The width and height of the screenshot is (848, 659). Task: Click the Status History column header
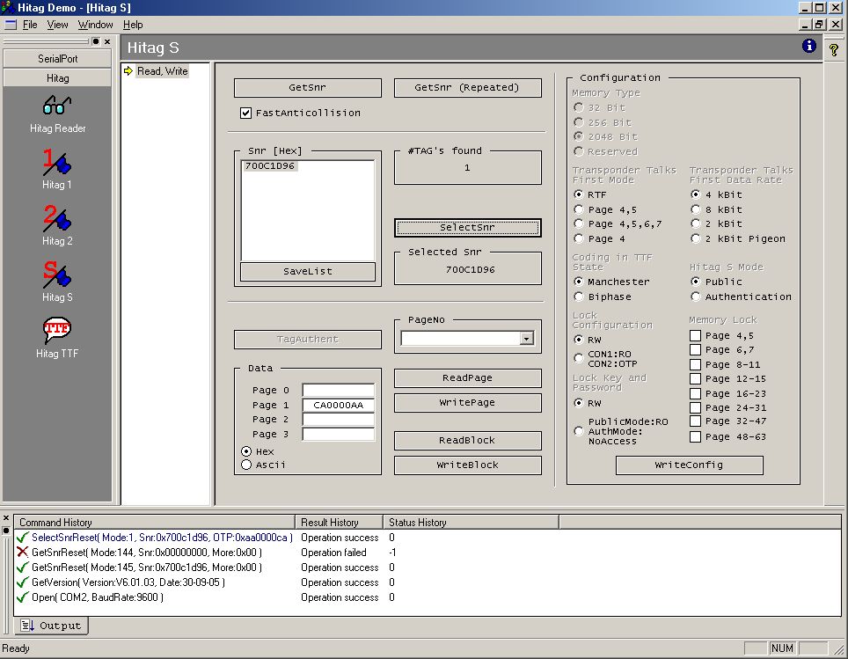(471, 522)
